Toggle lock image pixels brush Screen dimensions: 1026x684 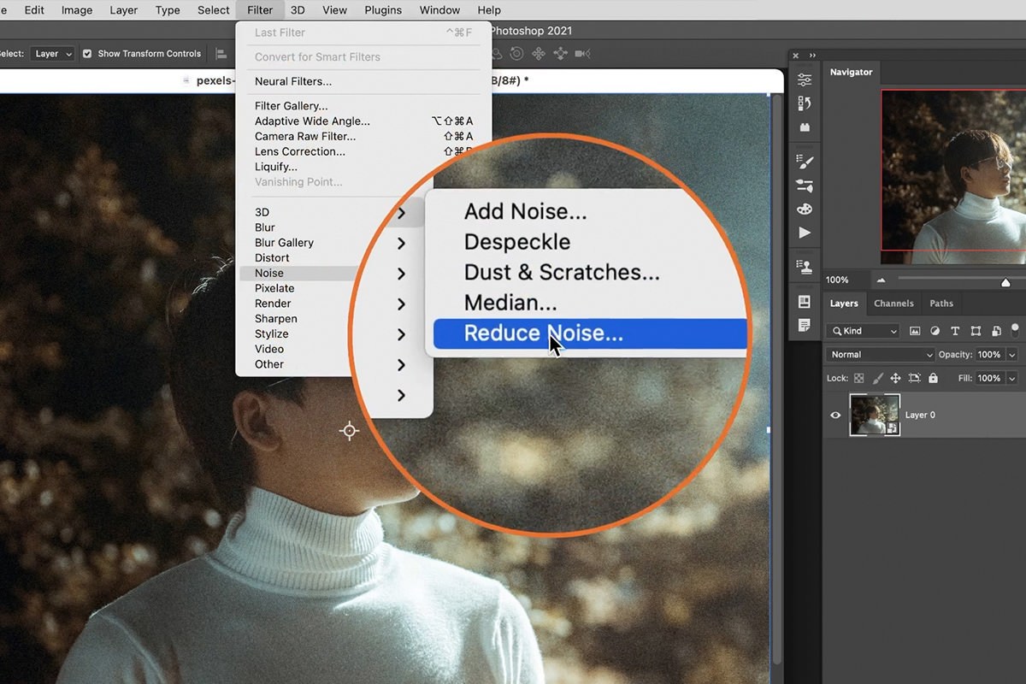pyautogui.click(x=877, y=378)
